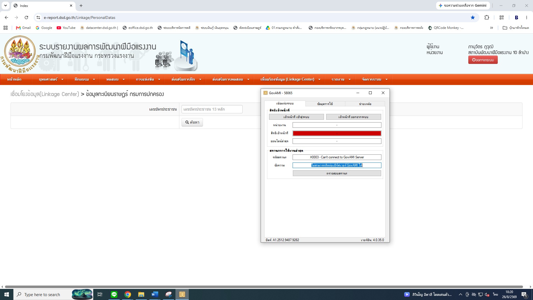Show hidden bookmarks with the double chevron
The width and height of the screenshot is (533, 300).
492,28
